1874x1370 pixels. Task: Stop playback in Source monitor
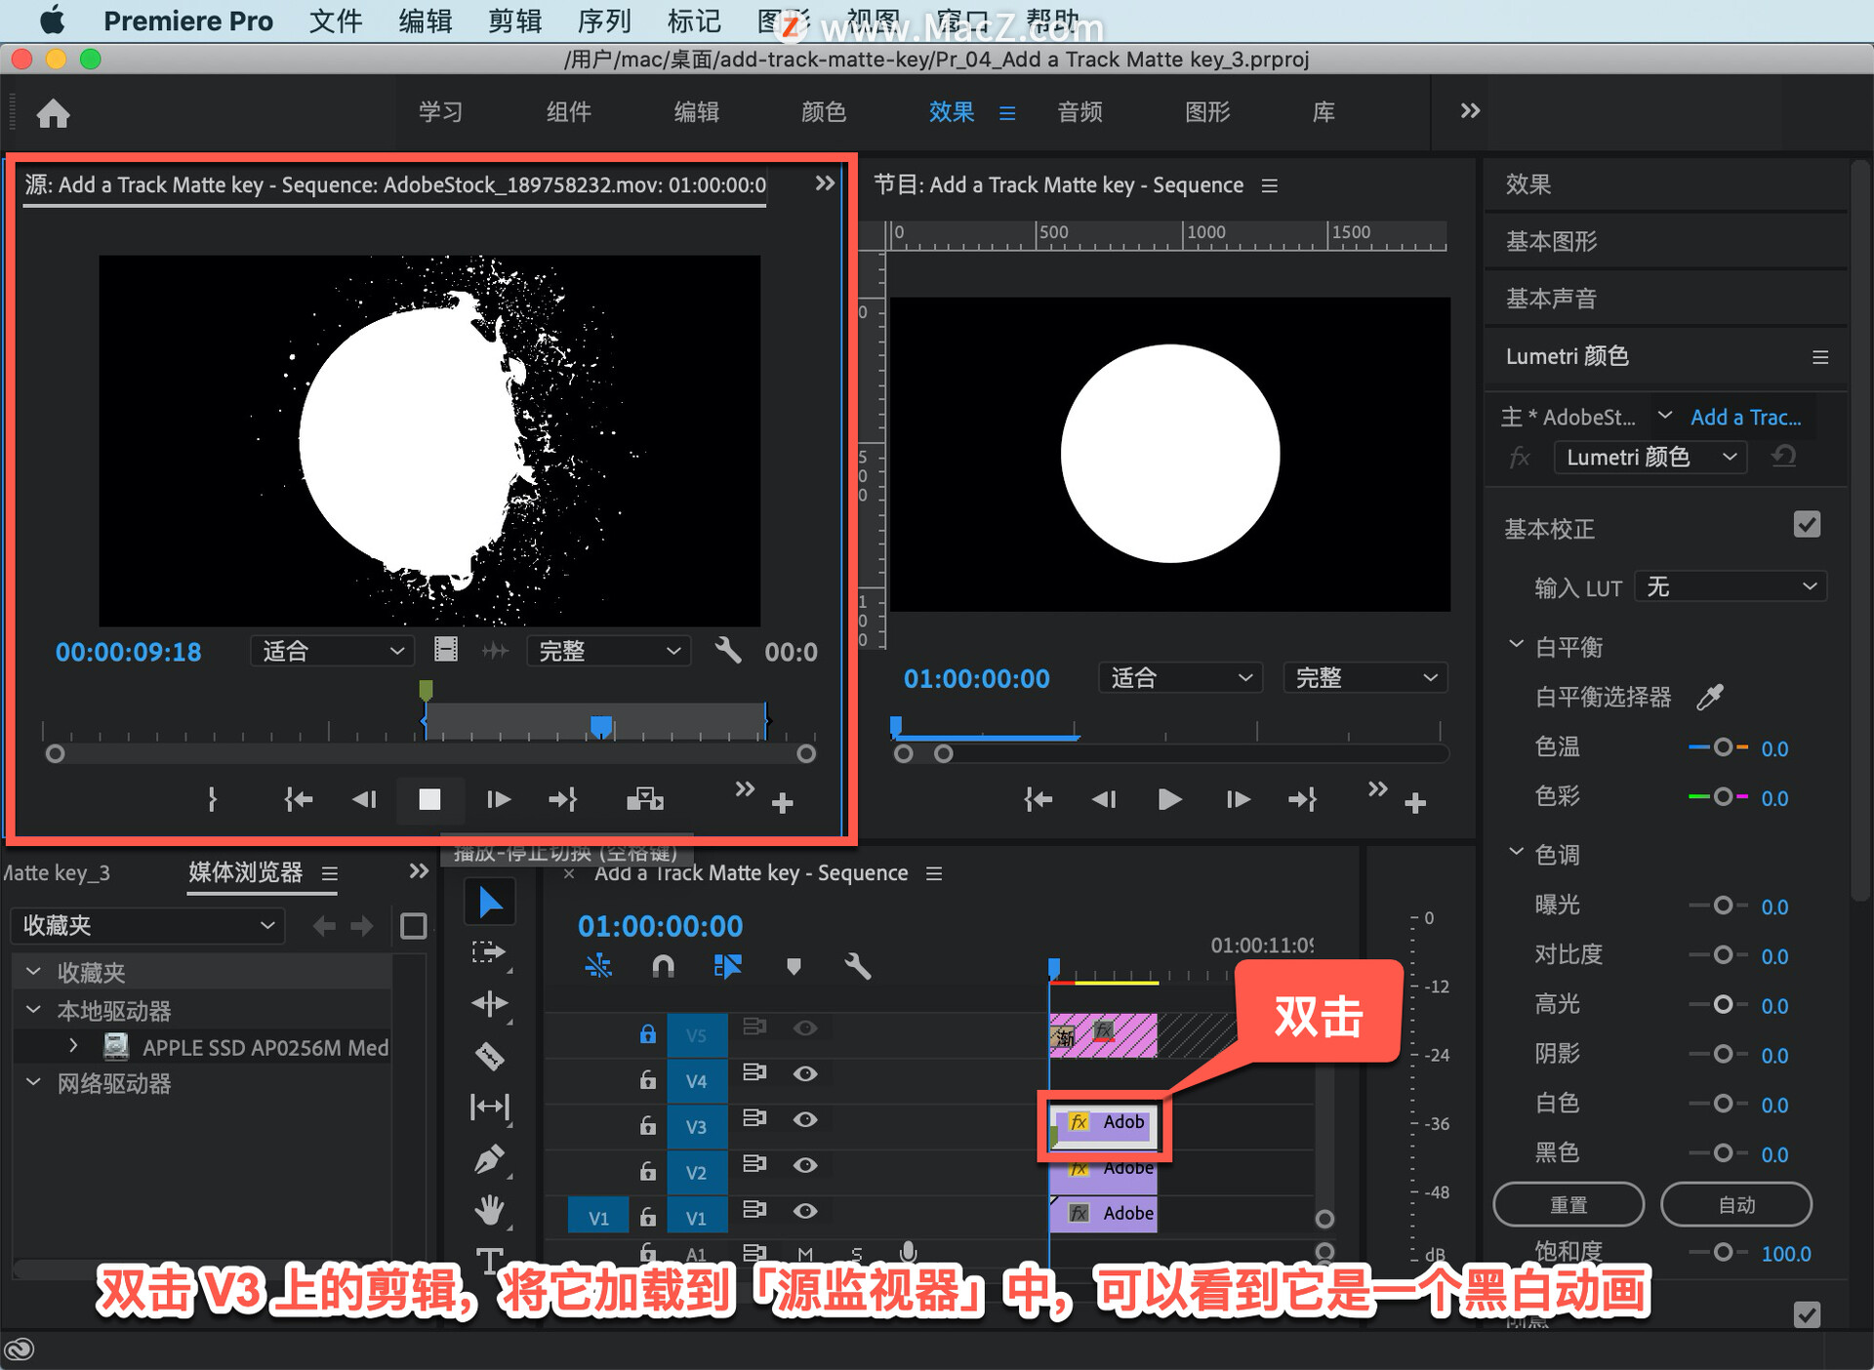[x=429, y=799]
